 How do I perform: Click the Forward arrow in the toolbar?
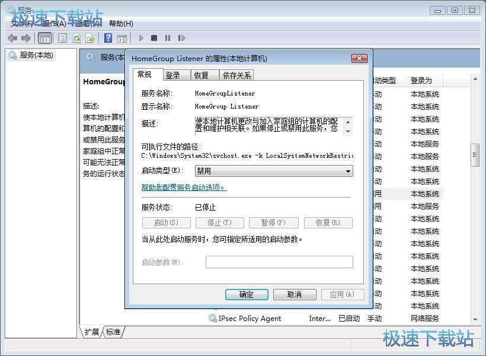coord(25,38)
